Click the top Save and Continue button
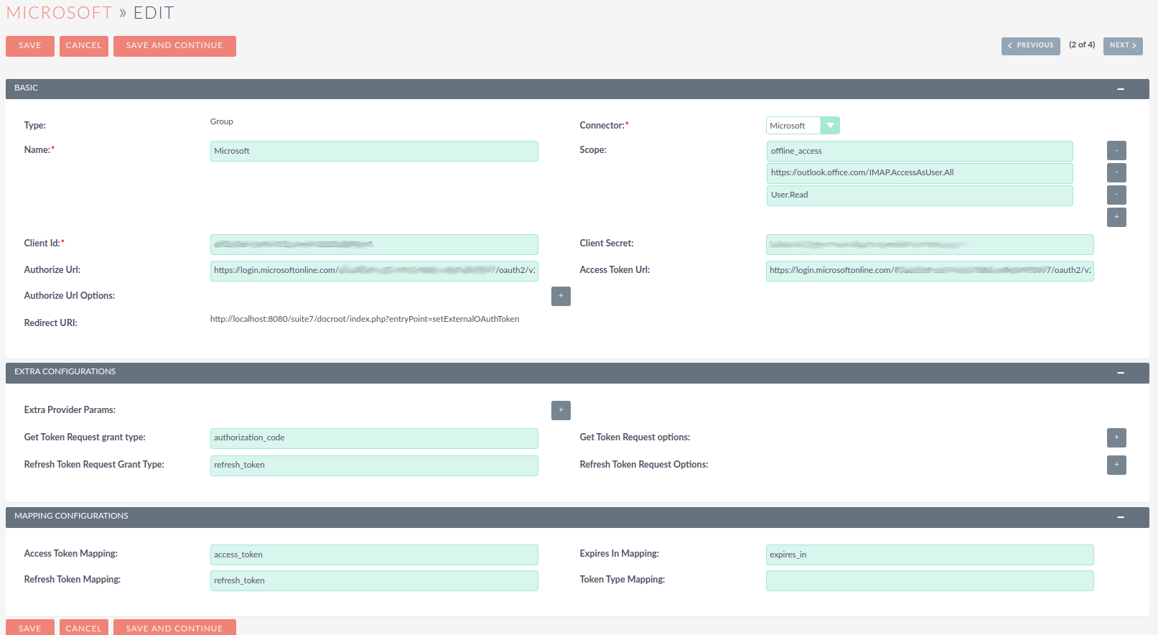Image resolution: width=1158 pixels, height=635 pixels. [x=174, y=46]
